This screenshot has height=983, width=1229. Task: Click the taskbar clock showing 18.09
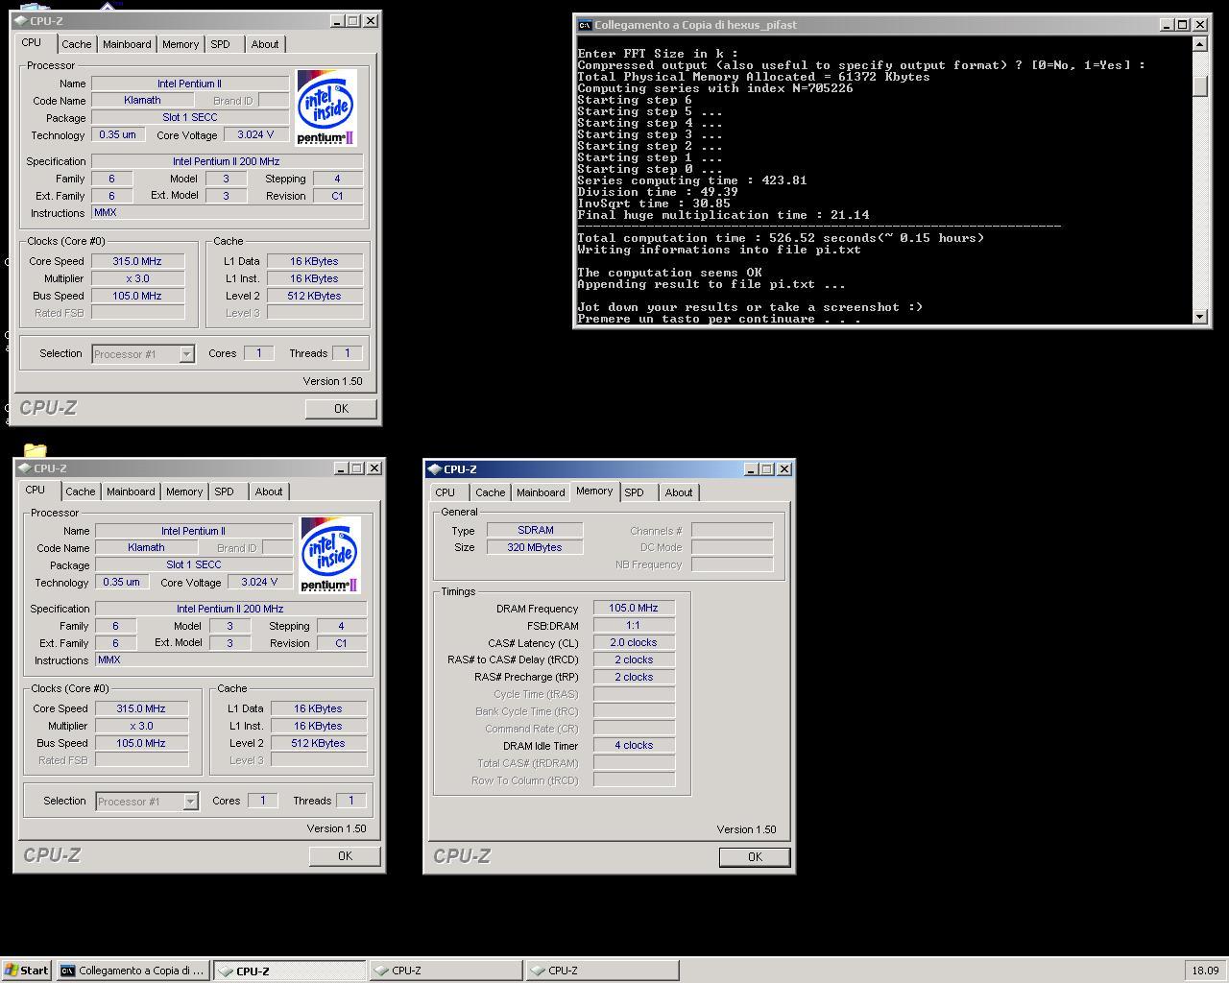[1205, 971]
